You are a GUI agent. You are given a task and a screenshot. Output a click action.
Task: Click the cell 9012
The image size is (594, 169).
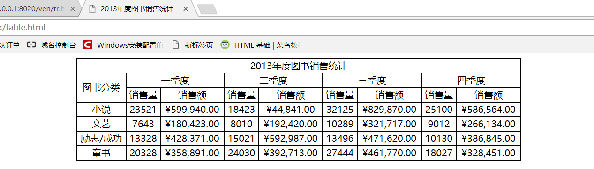[x=439, y=124]
